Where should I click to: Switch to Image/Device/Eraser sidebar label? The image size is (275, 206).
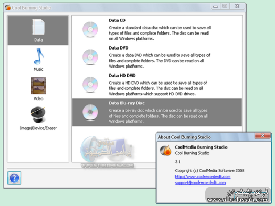(38, 128)
